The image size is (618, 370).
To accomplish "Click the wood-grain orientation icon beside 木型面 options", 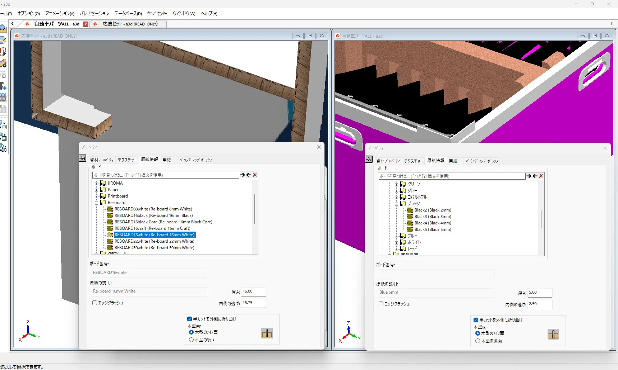I will [267, 333].
